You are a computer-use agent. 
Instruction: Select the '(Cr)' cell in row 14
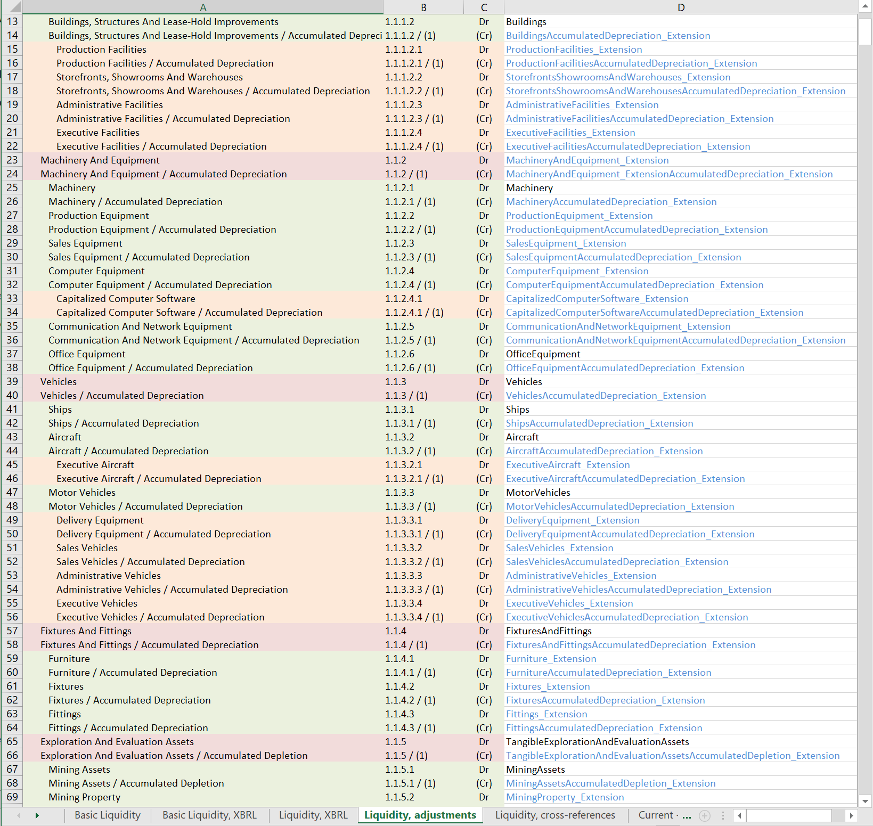pyautogui.click(x=484, y=35)
